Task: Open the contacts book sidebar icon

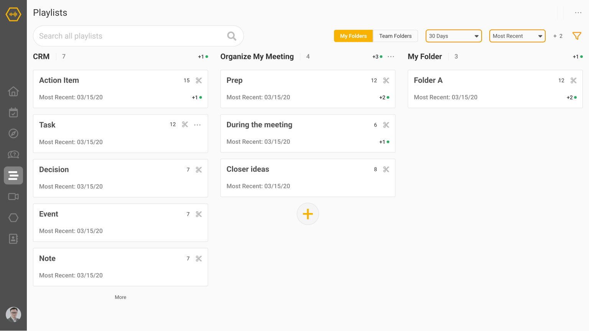Action: 13,239
